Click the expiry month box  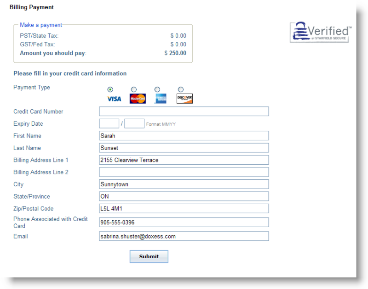pos(109,123)
